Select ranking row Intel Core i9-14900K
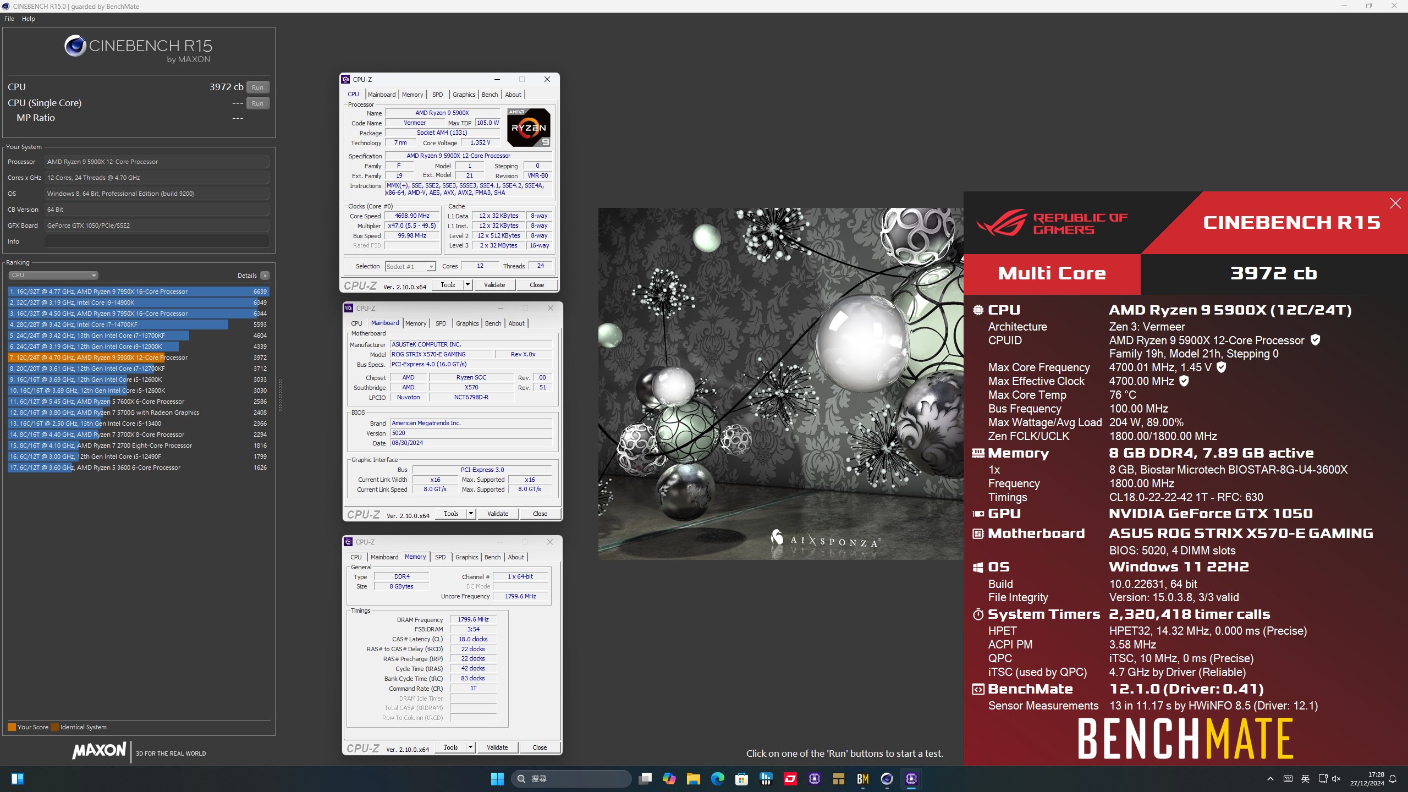1408x792 pixels. tap(138, 302)
